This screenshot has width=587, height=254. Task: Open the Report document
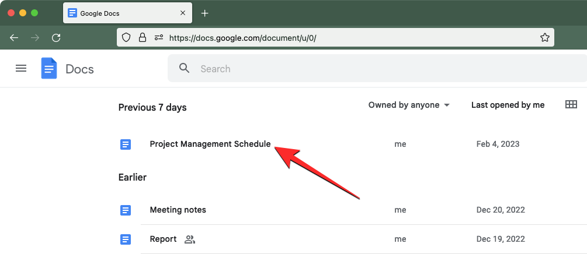pos(163,239)
